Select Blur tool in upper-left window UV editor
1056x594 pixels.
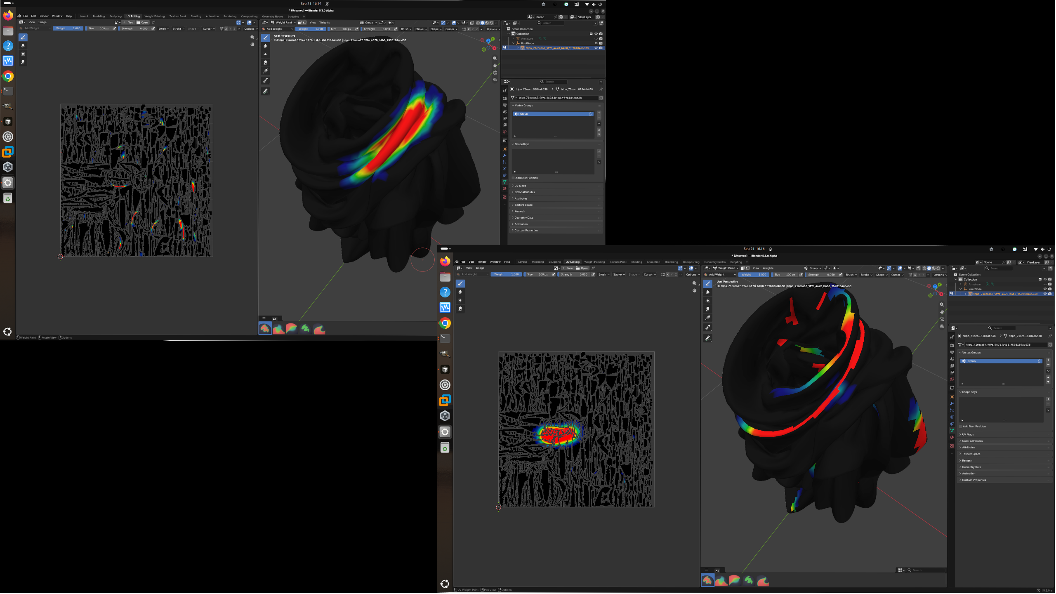(23, 45)
